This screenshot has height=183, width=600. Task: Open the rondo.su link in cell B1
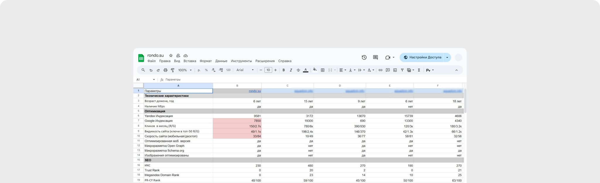click(255, 91)
